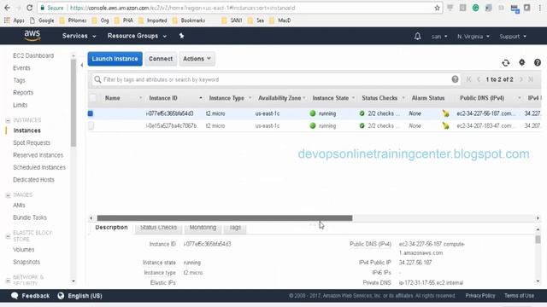547x307 pixels.
Task: Collapse the left navigation pane arrow
Action: [x=82, y=65]
